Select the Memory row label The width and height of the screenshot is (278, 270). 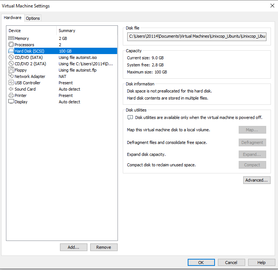22,38
